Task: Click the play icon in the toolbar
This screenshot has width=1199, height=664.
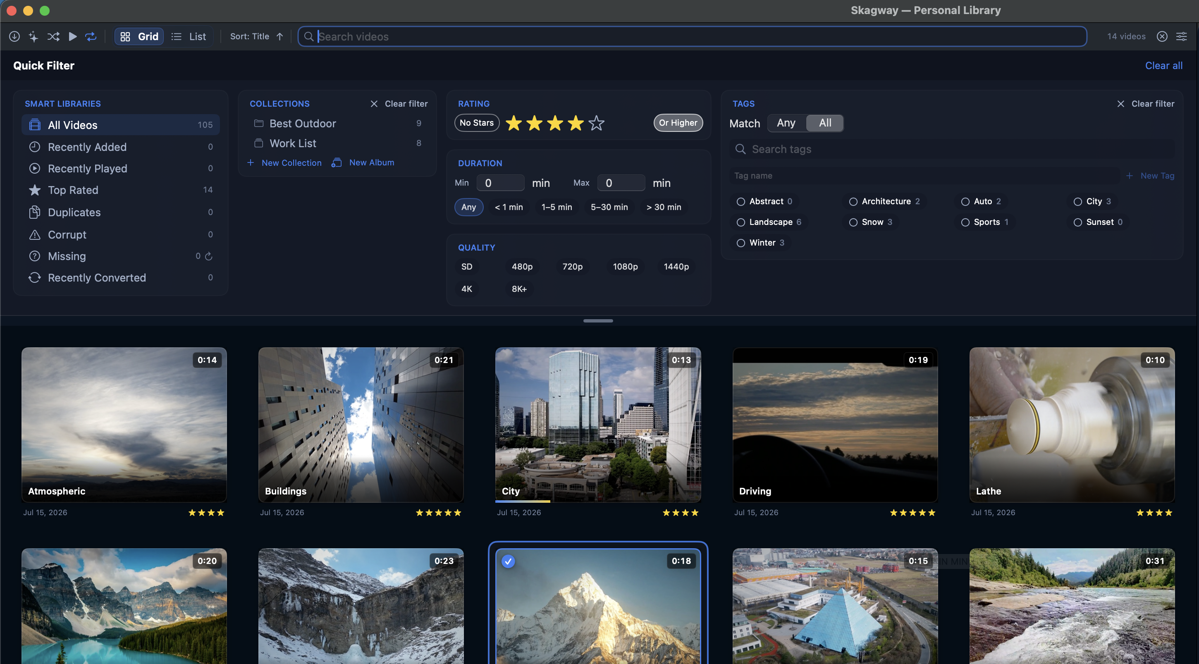Action: [x=73, y=36]
